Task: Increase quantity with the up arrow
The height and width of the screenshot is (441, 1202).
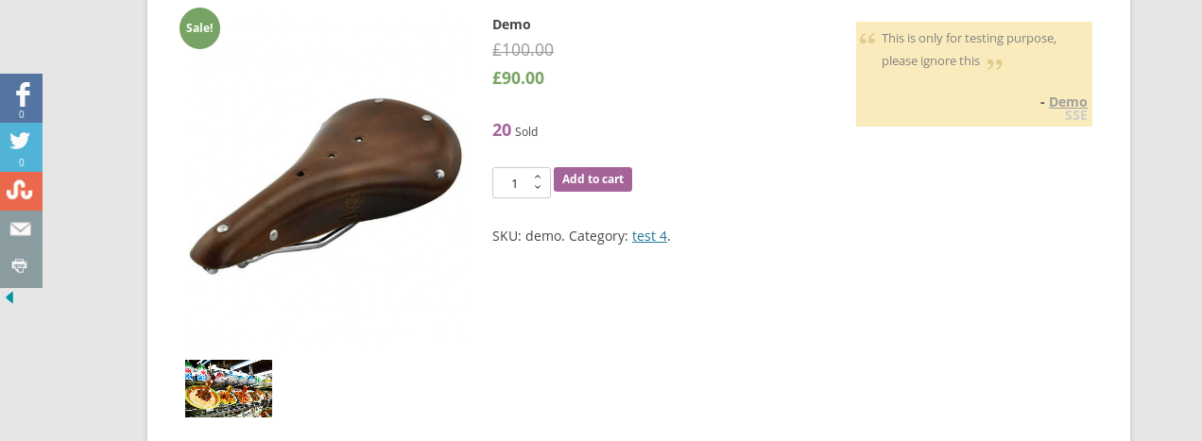Action: click(538, 177)
